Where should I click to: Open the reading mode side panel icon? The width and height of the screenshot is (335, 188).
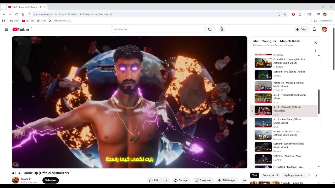point(309,14)
